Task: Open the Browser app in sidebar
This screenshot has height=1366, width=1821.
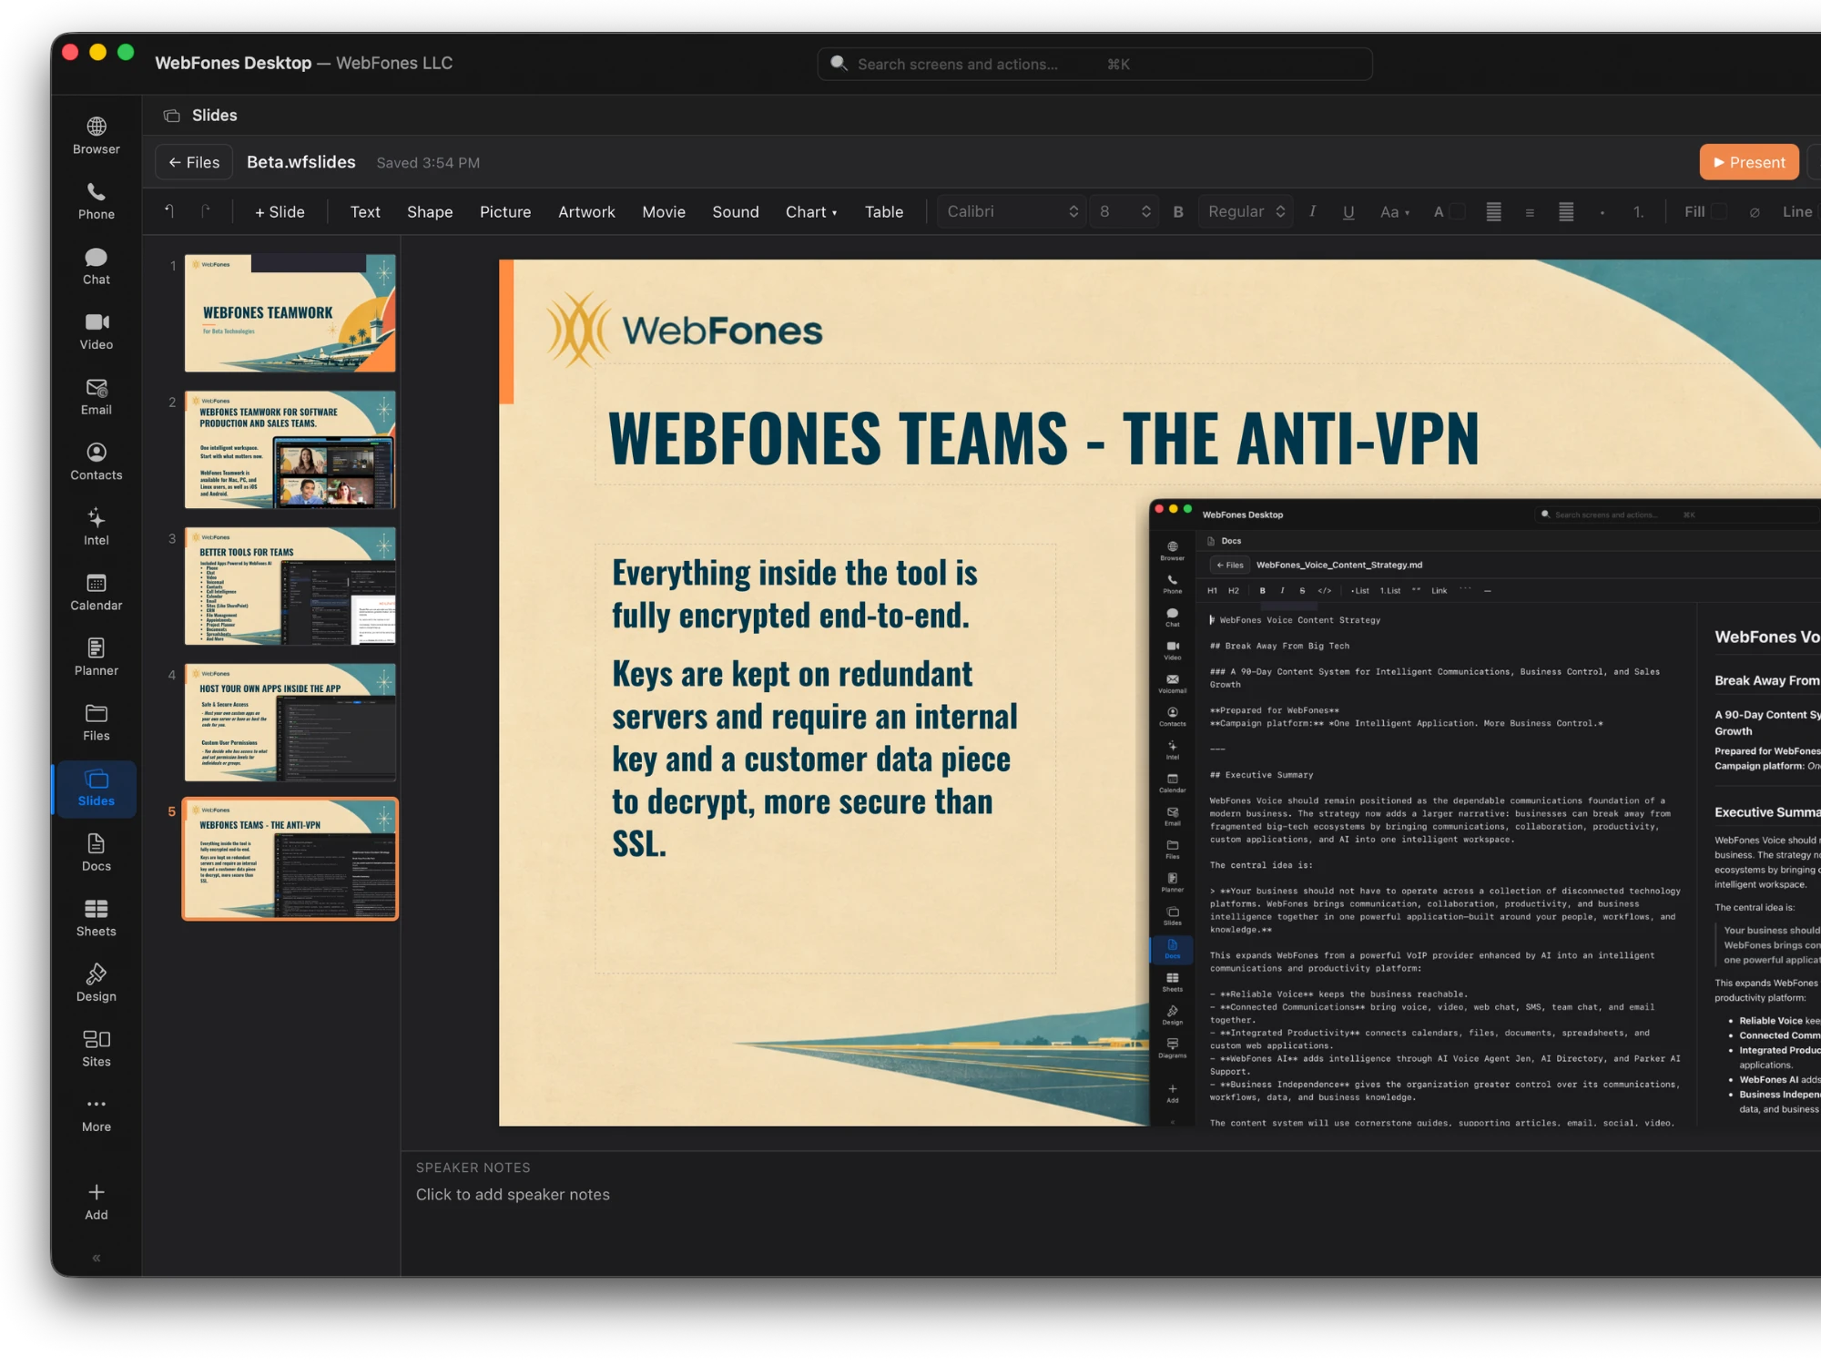Action: click(x=96, y=136)
